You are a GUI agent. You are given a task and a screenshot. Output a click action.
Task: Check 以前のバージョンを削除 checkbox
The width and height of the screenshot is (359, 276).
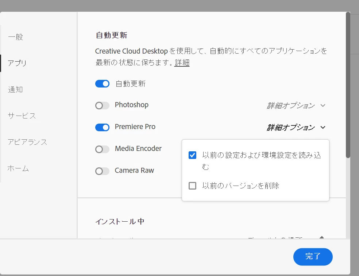(192, 186)
